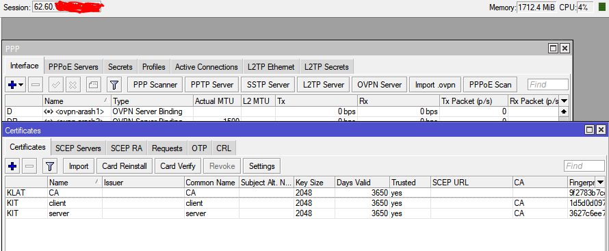Click the Revoke button
This screenshot has height=251, width=609.
click(222, 166)
